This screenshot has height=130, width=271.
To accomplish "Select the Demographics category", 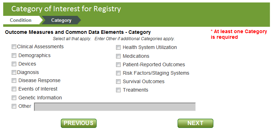I will tap(14, 55).
